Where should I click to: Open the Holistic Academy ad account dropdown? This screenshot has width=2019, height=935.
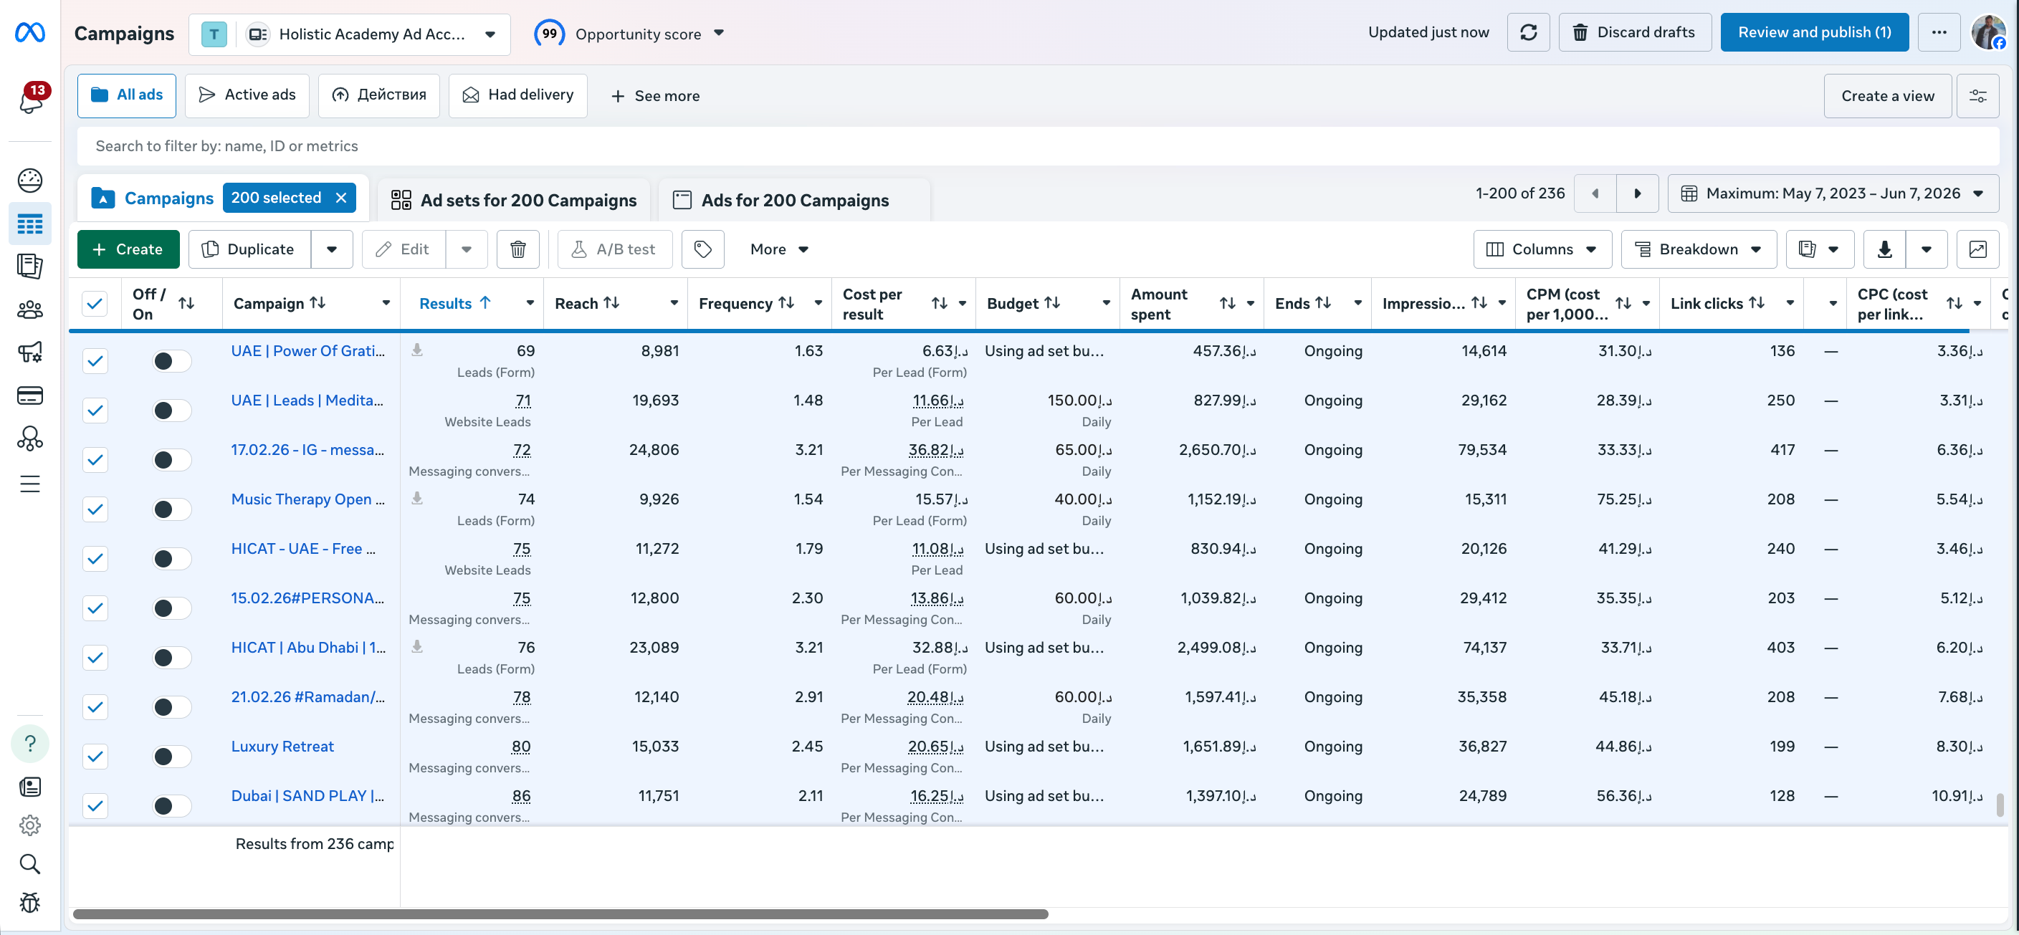(350, 34)
